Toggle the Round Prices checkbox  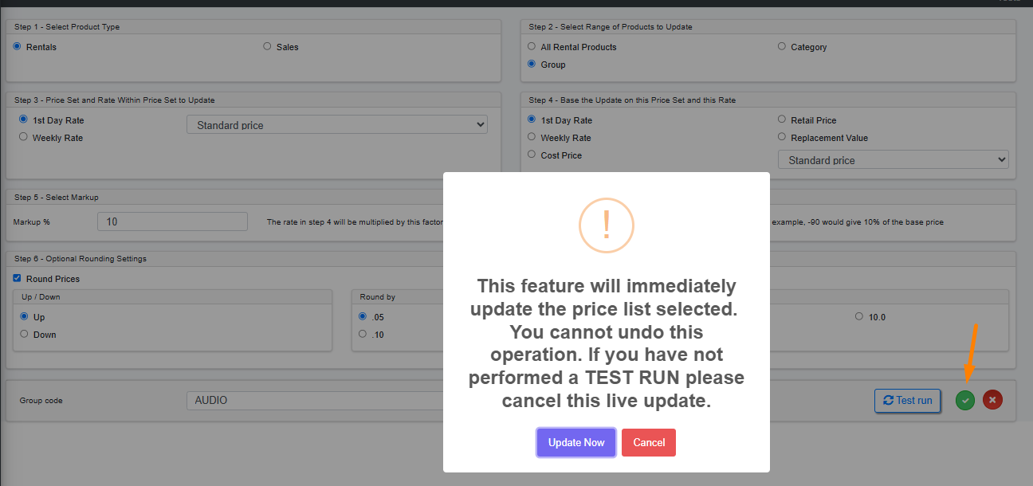18,279
